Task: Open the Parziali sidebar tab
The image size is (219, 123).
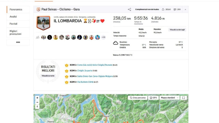Action: [18, 24]
